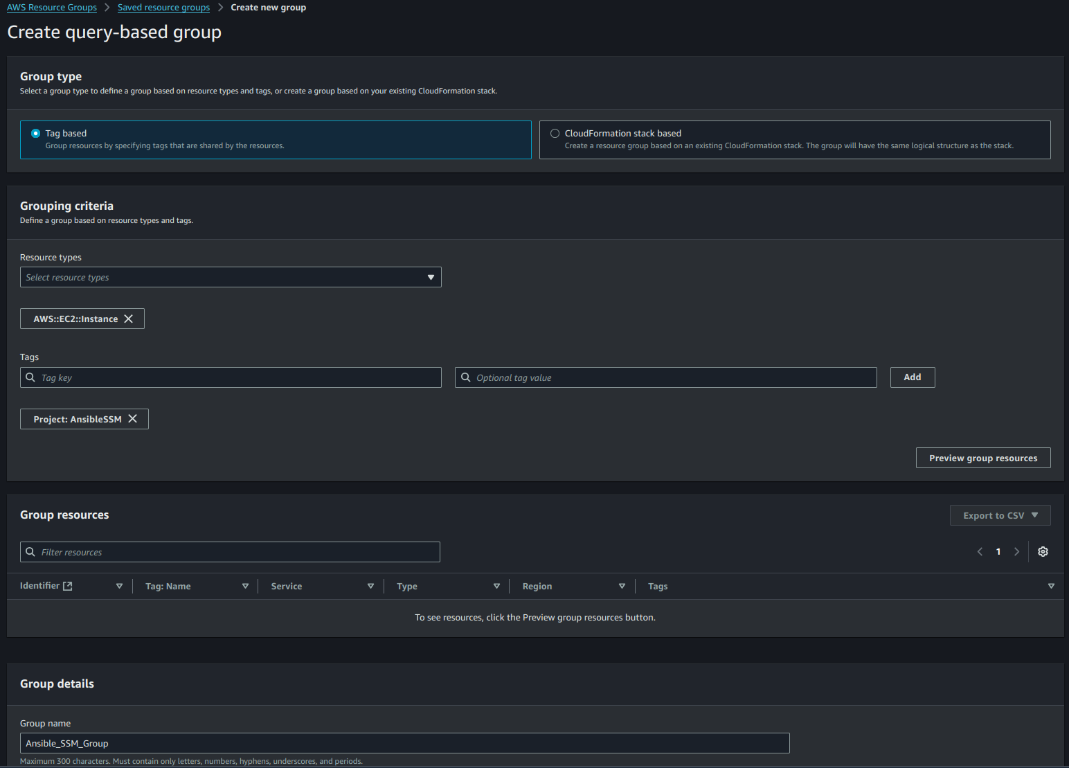Screen dimensions: 1069x768
Task: Remove the Project: AnsibleSSM tag chip
Action: [132, 419]
